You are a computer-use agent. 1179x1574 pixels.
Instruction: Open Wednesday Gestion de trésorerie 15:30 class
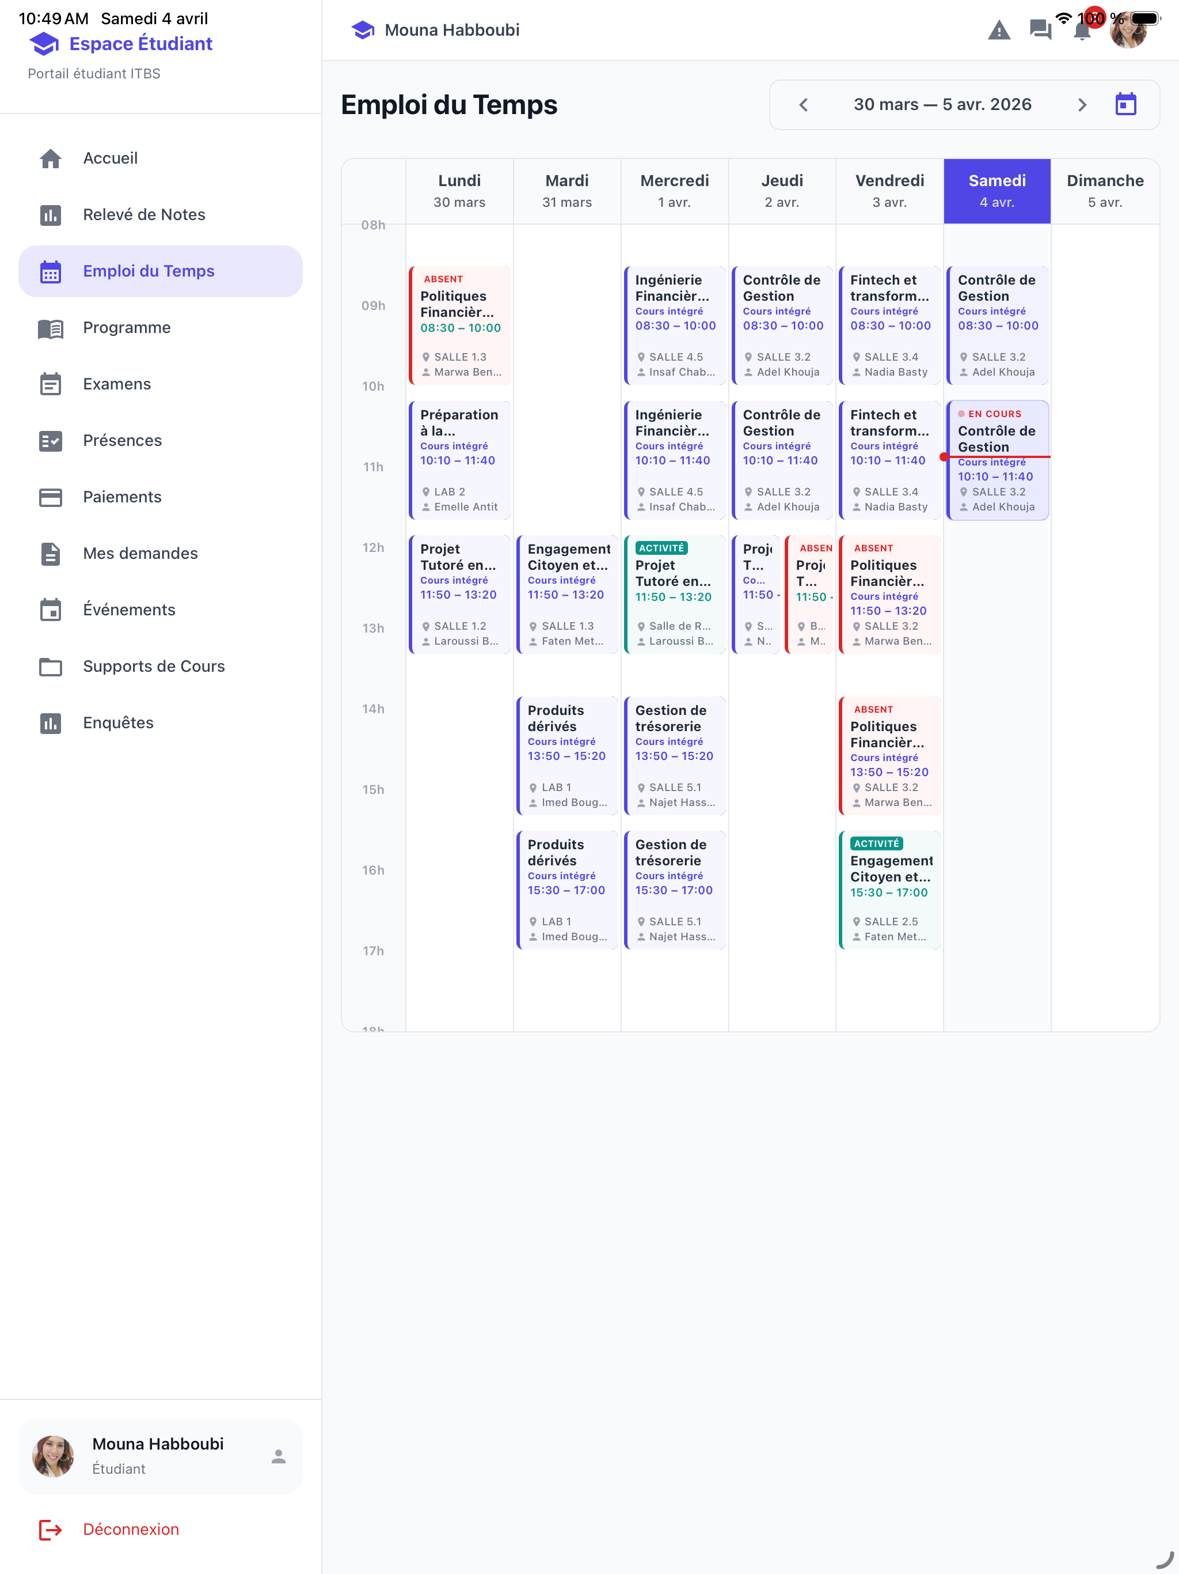pyautogui.click(x=674, y=890)
